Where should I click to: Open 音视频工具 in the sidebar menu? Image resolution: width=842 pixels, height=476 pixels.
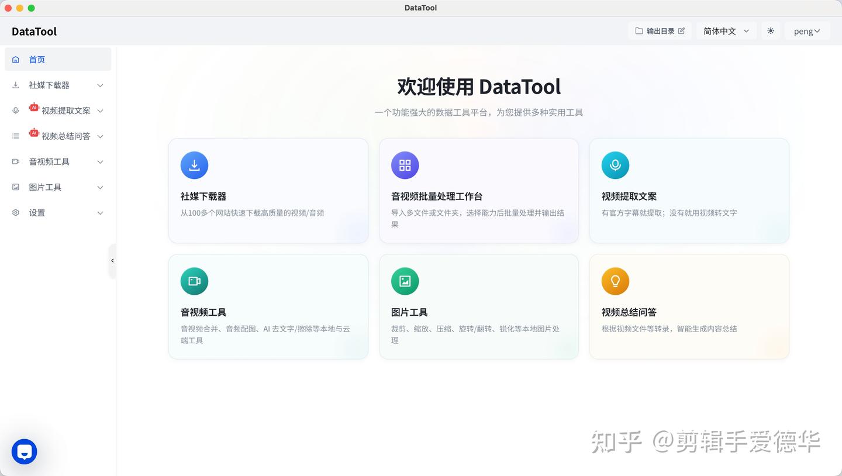[58, 162]
